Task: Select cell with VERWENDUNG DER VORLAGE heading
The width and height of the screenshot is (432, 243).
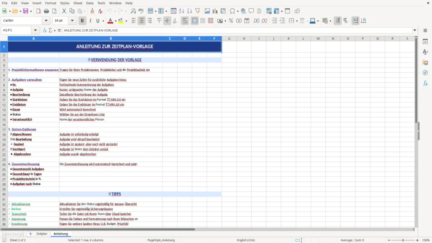Action: [x=115, y=60]
